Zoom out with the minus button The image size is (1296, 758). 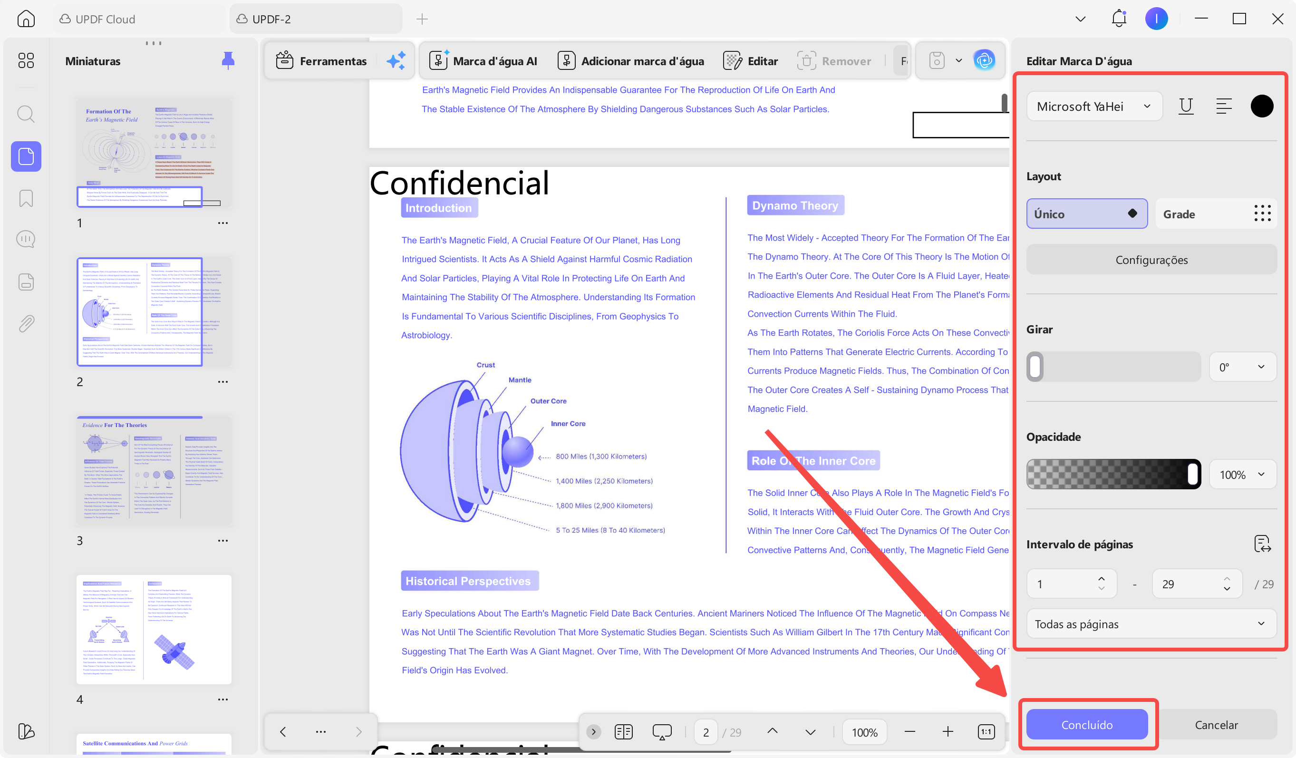[909, 731]
